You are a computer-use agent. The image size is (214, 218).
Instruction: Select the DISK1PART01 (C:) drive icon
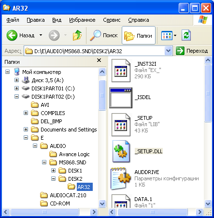(x=26, y=88)
